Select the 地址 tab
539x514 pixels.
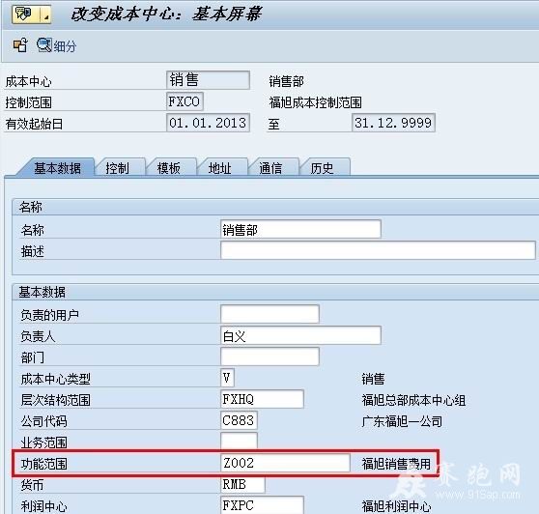[x=220, y=168]
